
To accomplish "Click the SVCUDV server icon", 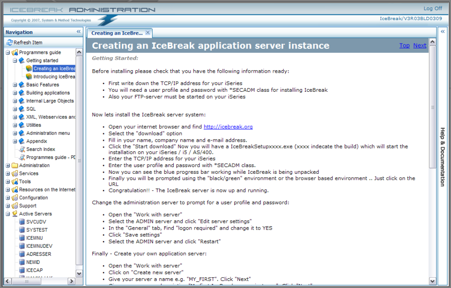I will (22, 222).
